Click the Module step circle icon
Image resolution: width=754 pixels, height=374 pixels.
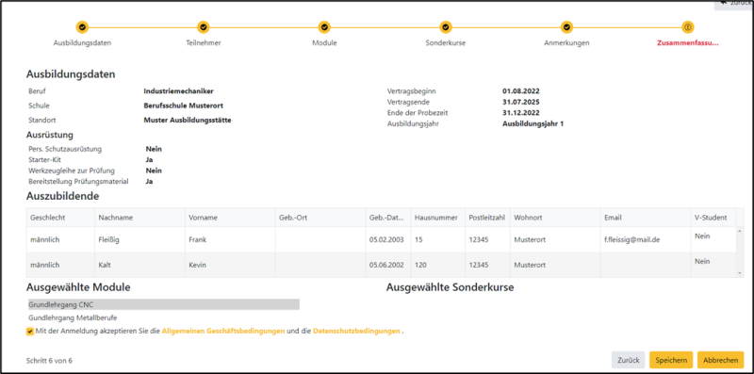[x=324, y=27]
